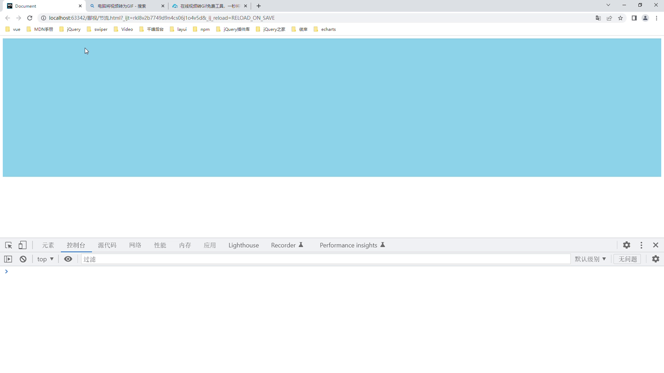Click the console 过滤 filter field
The width and height of the screenshot is (664, 373).
[x=325, y=259]
